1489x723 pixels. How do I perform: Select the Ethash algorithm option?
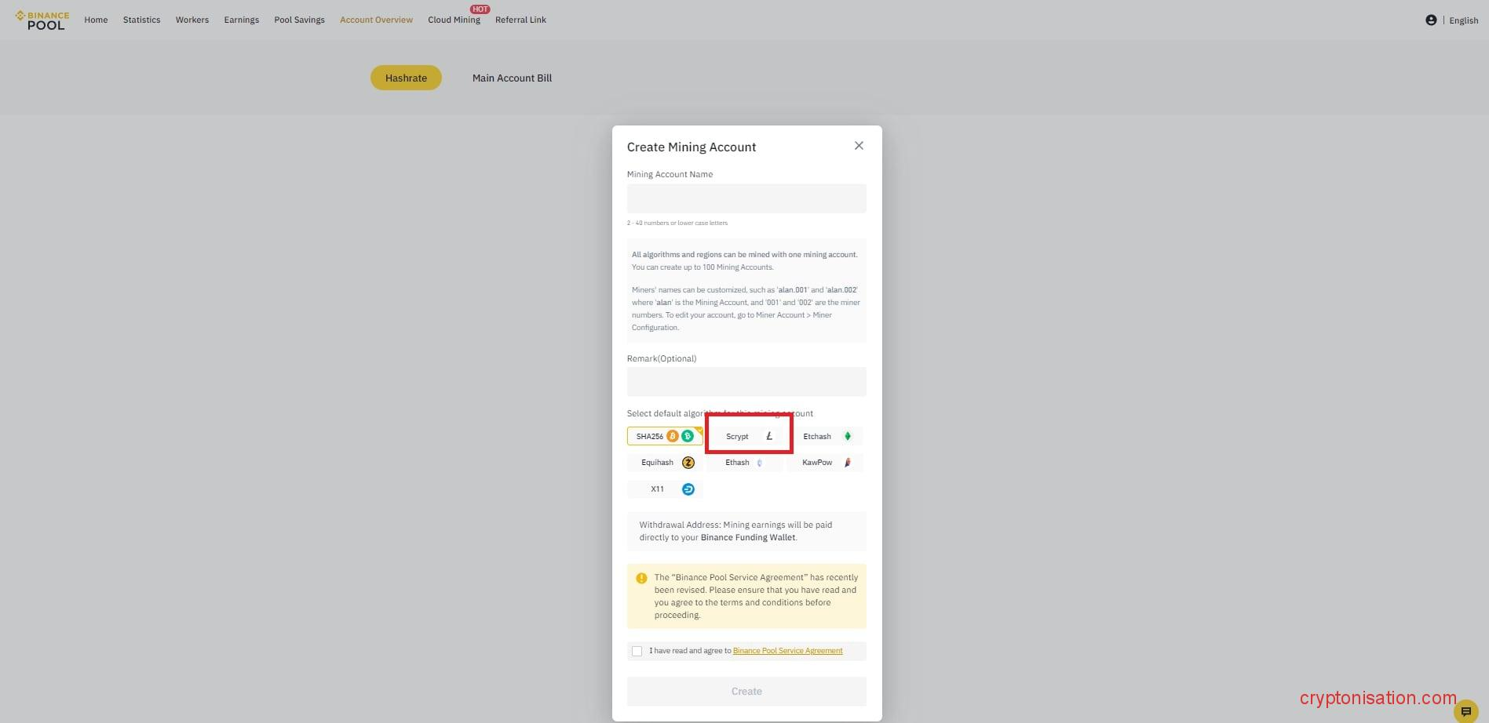tap(743, 463)
